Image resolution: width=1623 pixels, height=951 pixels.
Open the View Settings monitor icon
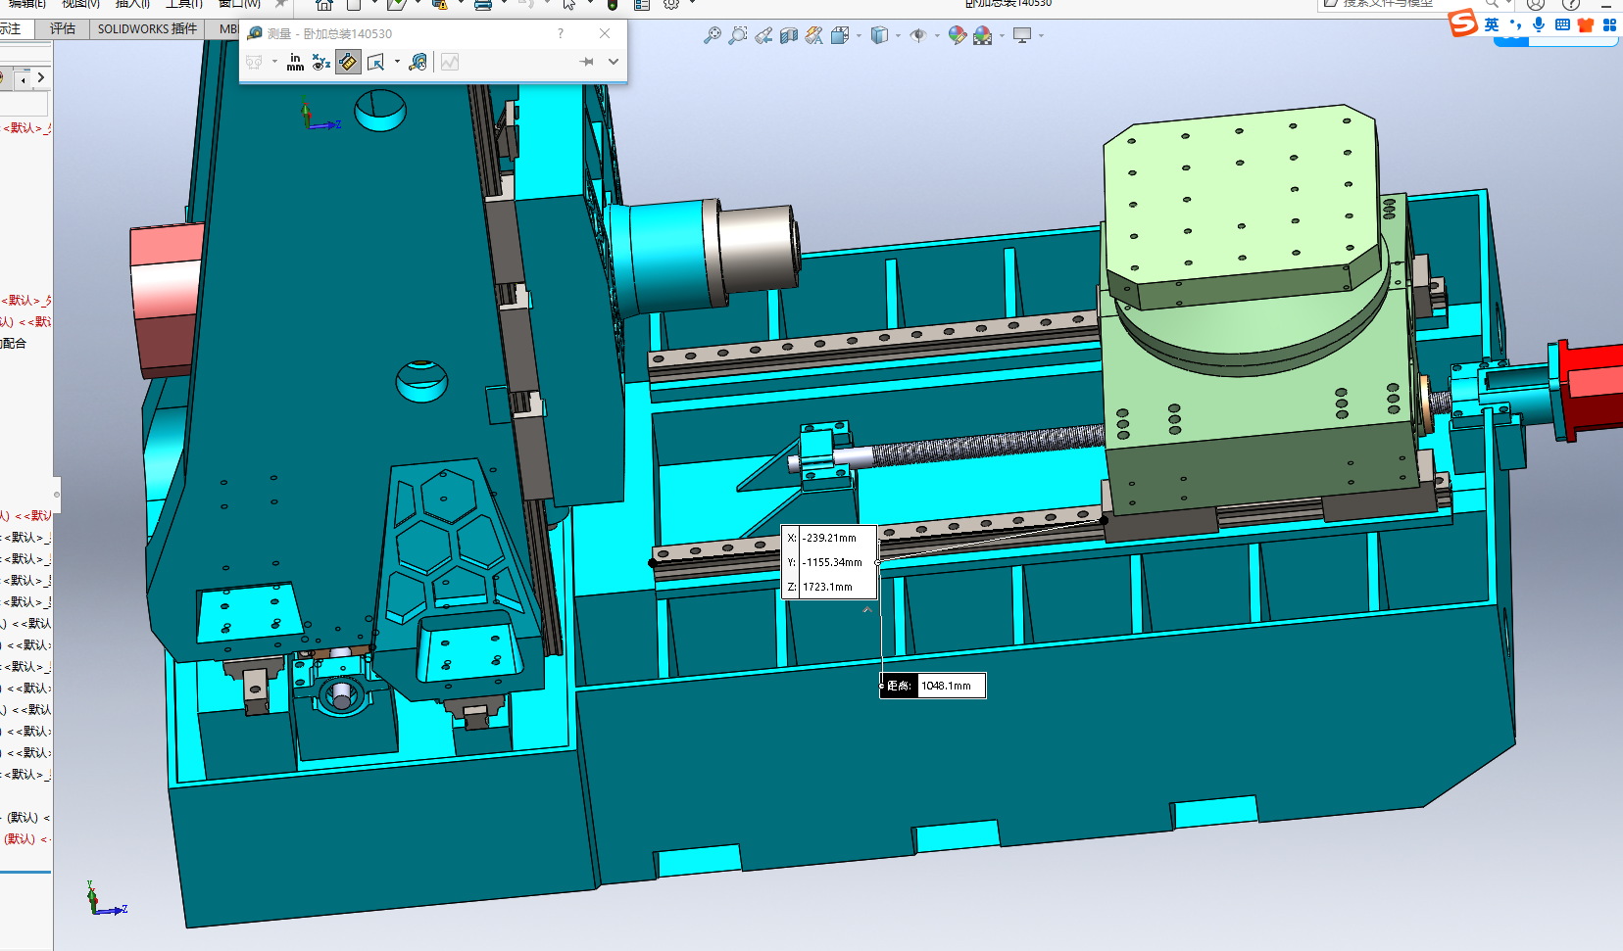point(1022,35)
